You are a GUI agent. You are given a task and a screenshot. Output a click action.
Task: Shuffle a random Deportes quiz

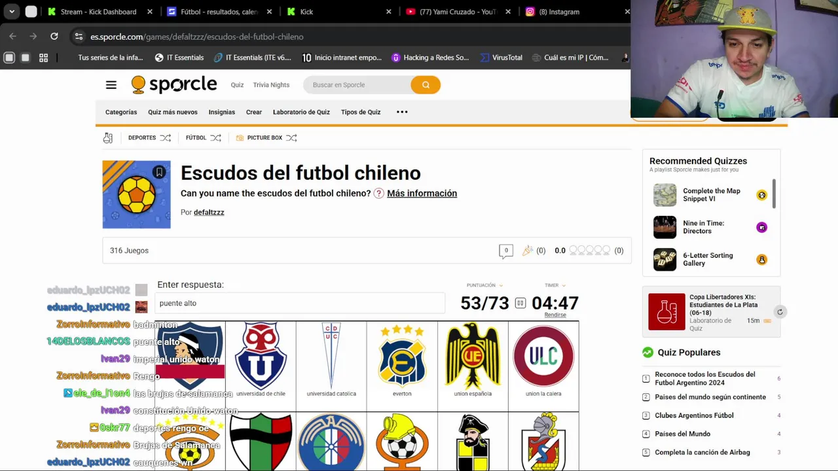click(166, 137)
